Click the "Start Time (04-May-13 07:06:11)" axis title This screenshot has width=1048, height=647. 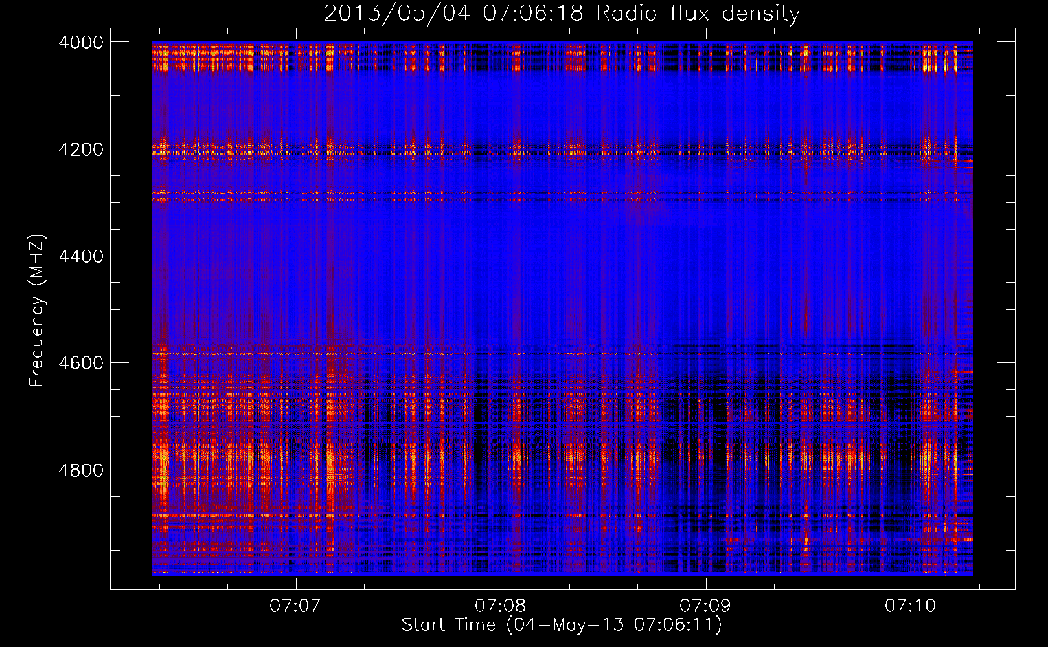tap(562, 625)
